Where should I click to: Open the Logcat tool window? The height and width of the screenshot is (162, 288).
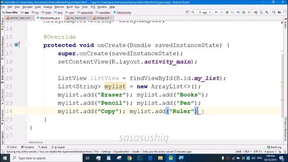coord(58,147)
